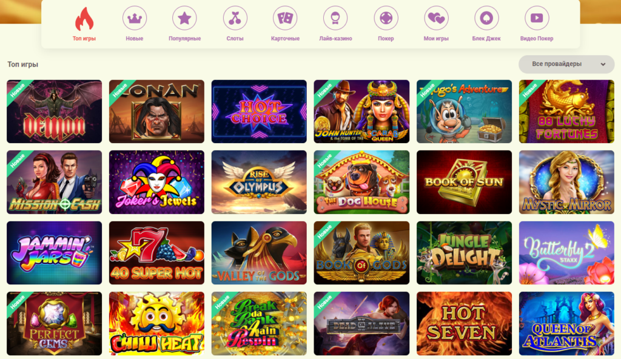
Task: Expand the All providers dropdown
Action: (x=566, y=64)
